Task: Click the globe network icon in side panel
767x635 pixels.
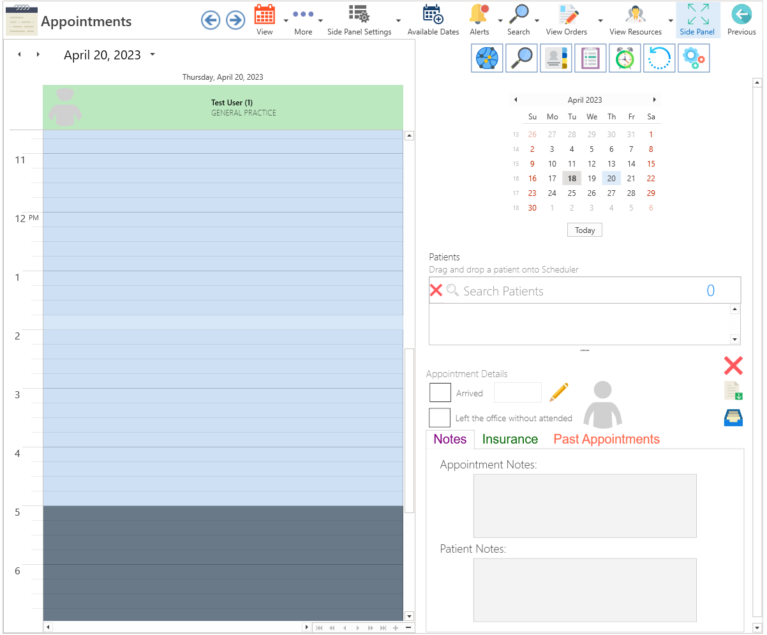Action: coord(488,58)
